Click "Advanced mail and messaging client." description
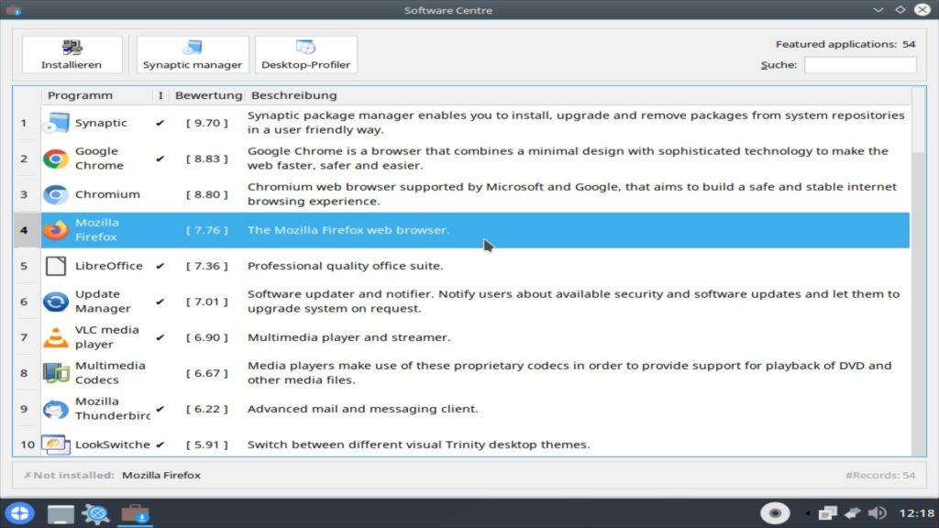 tap(363, 409)
